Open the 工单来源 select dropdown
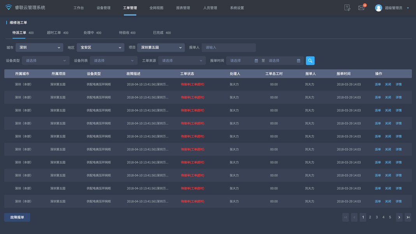This screenshot has height=234, width=416. 182,60
